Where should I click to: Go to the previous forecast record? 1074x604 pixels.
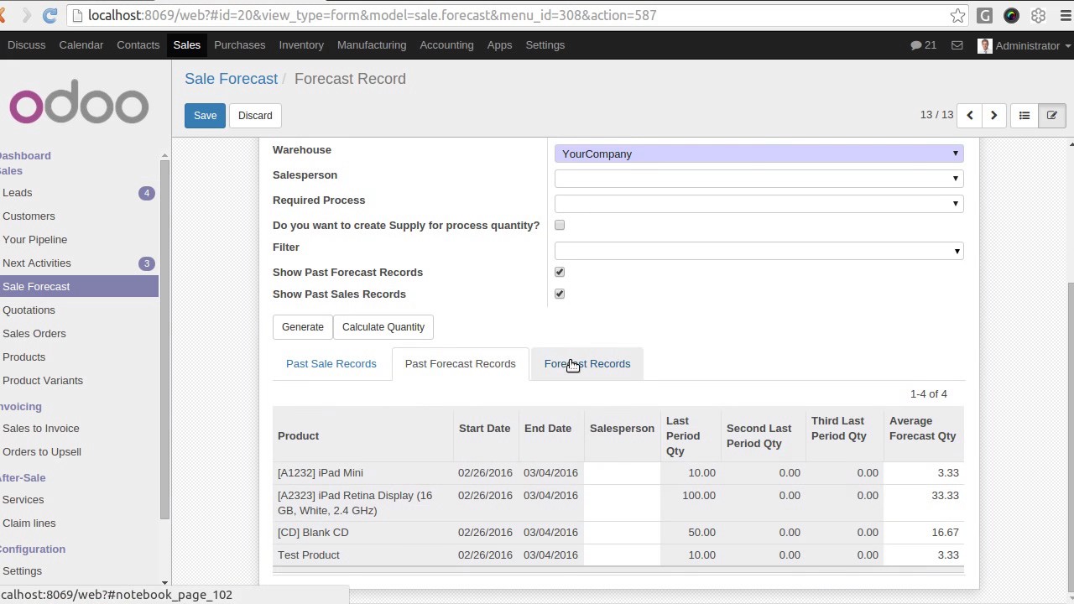[x=970, y=116]
